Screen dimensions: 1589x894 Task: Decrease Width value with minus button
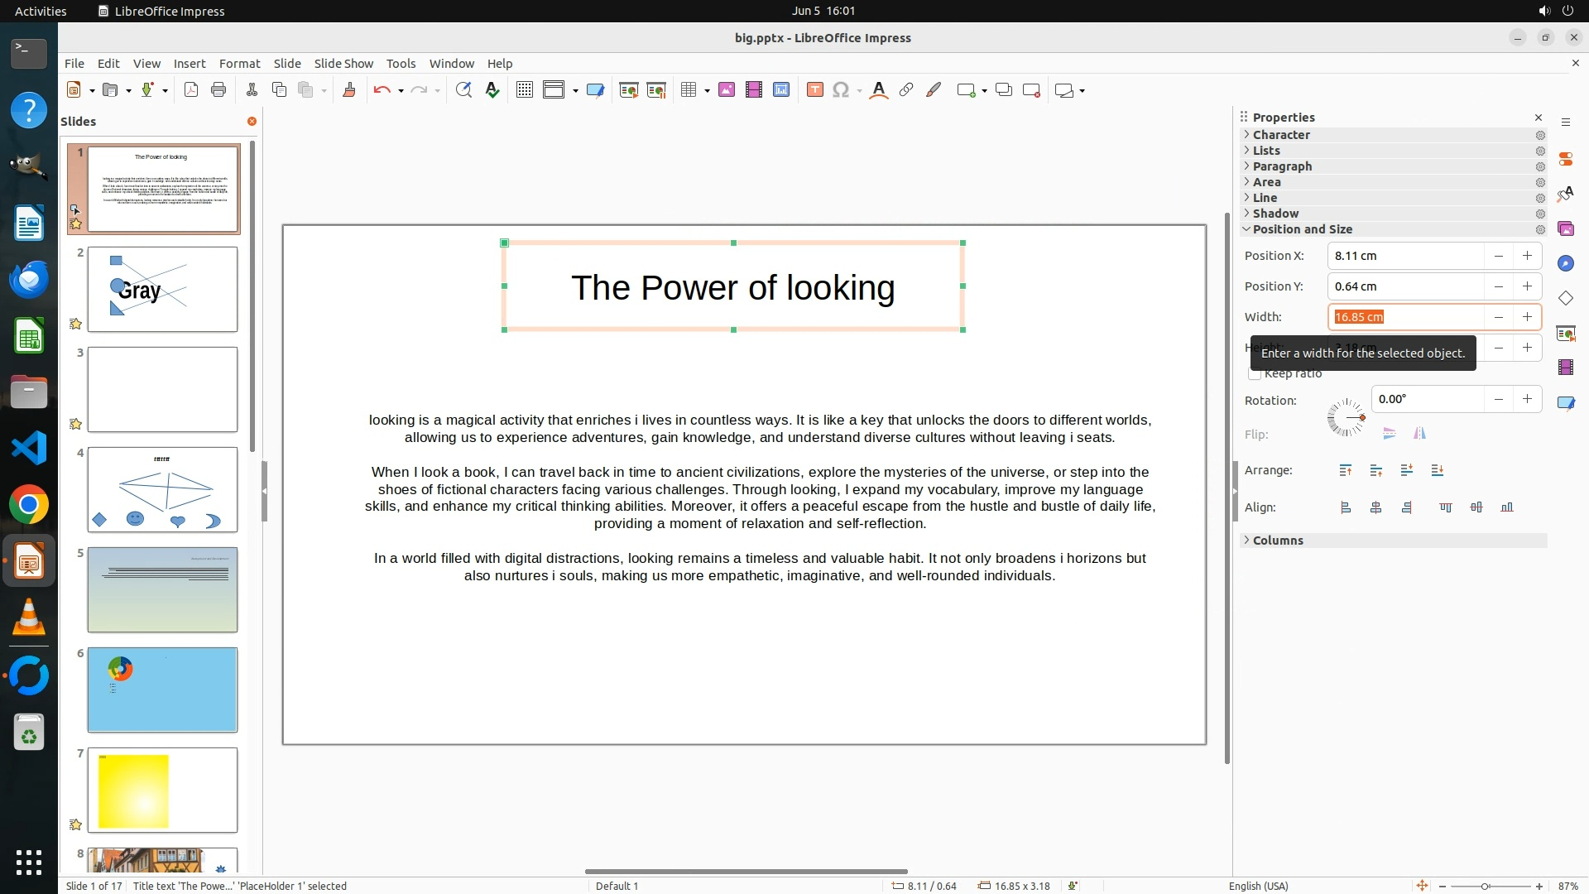point(1498,317)
